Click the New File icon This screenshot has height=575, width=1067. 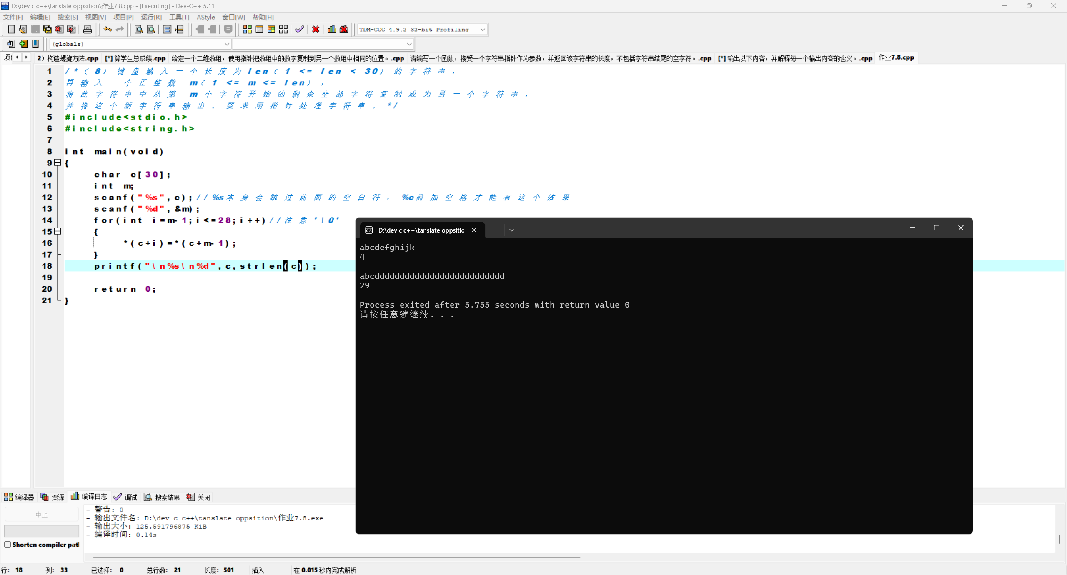click(x=11, y=29)
